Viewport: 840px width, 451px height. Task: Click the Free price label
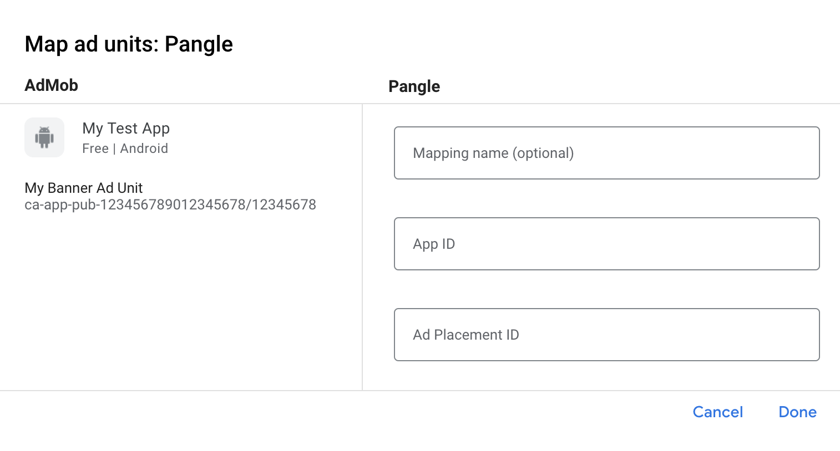pyautogui.click(x=95, y=148)
